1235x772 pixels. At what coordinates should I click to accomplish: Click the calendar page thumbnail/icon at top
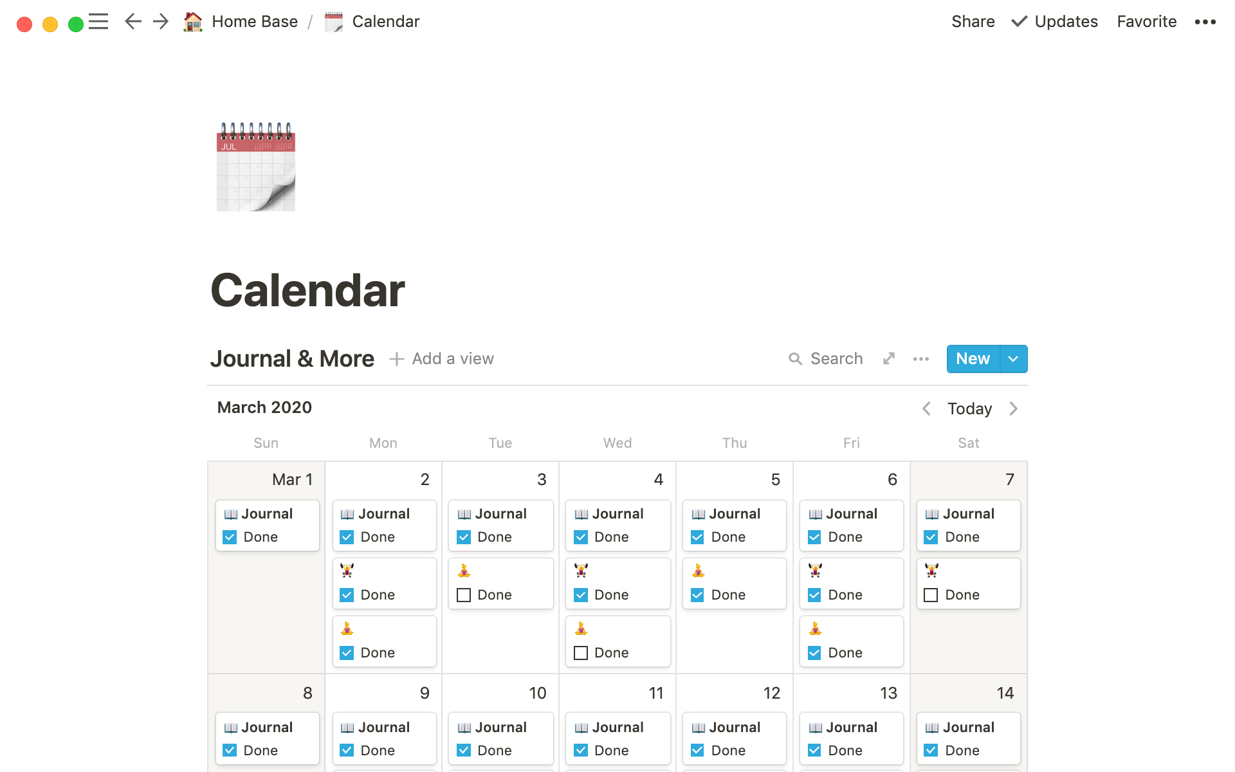257,167
